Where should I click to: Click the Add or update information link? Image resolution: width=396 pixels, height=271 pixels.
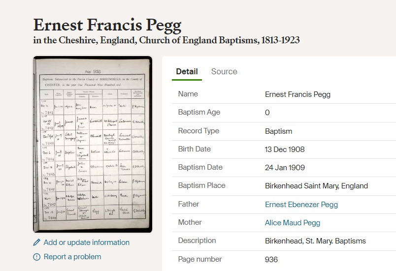coord(86,242)
